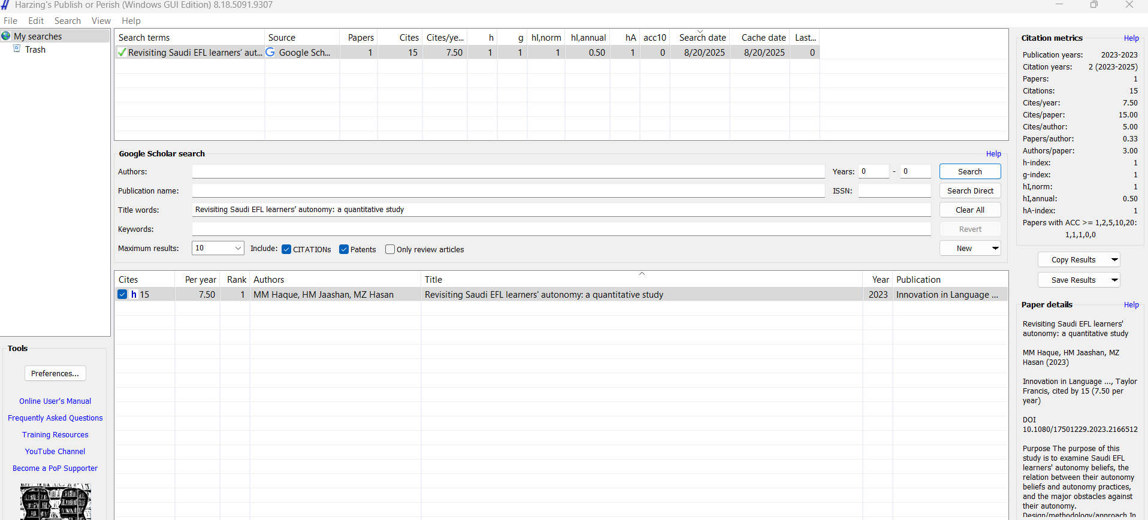Open the View menu
The width and height of the screenshot is (1148, 520).
101,21
